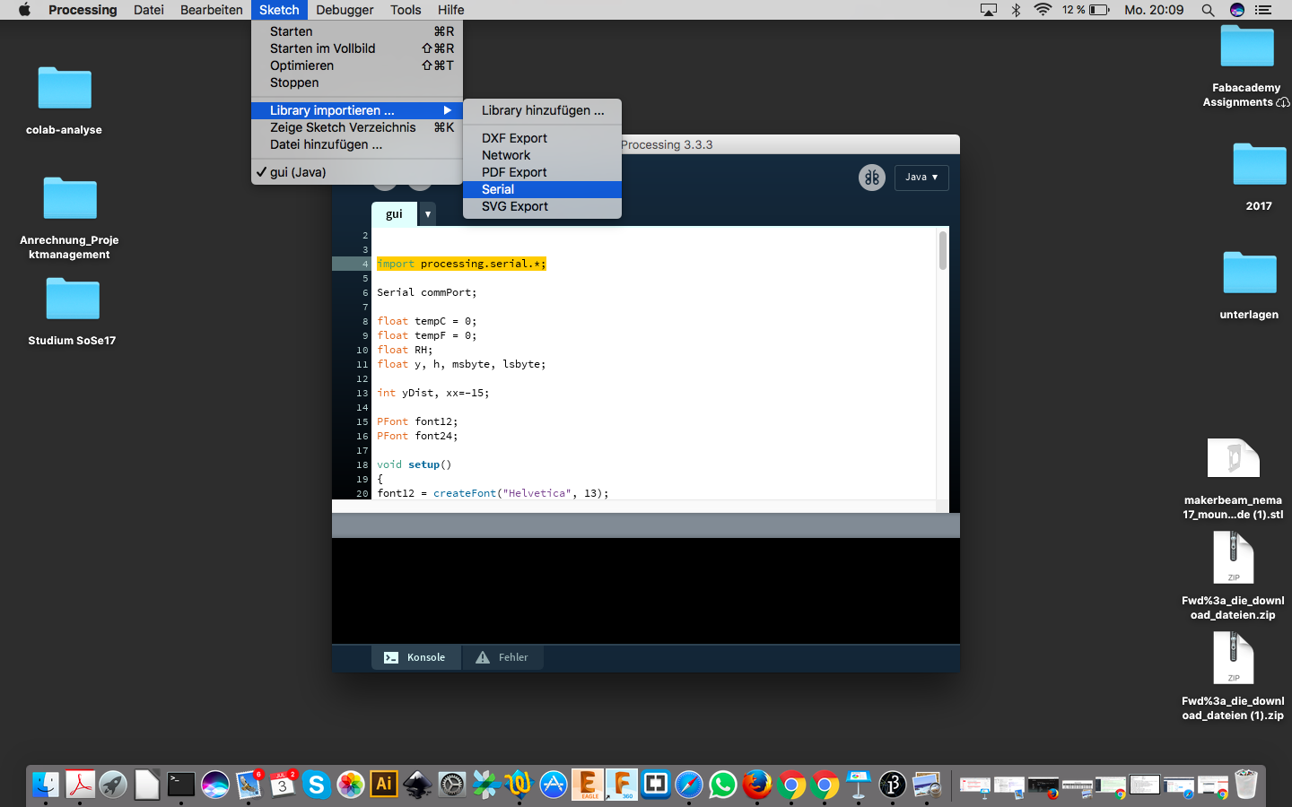Select PDF Export library

pyautogui.click(x=542, y=172)
